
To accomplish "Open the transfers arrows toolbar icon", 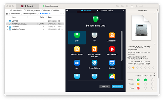I will [x=122, y=6].
